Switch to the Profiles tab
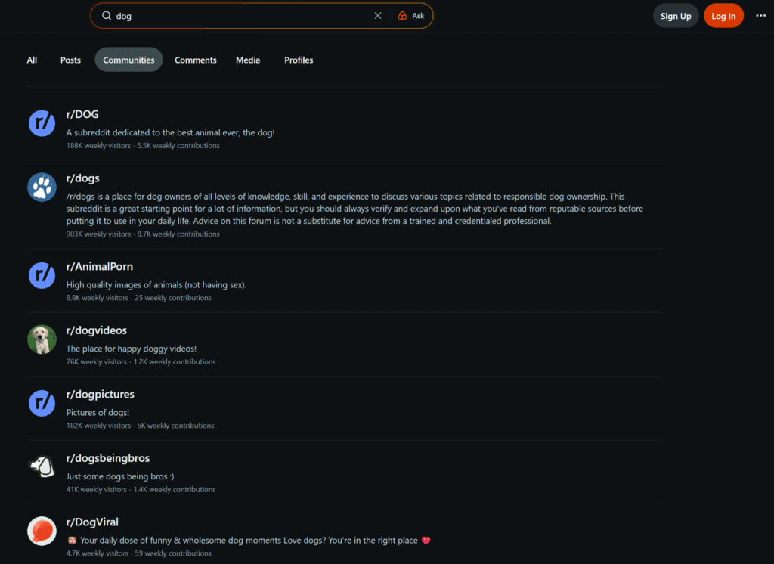 click(299, 60)
